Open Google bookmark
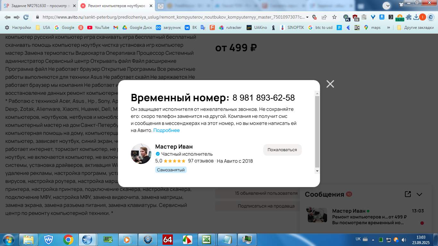 point(64,28)
